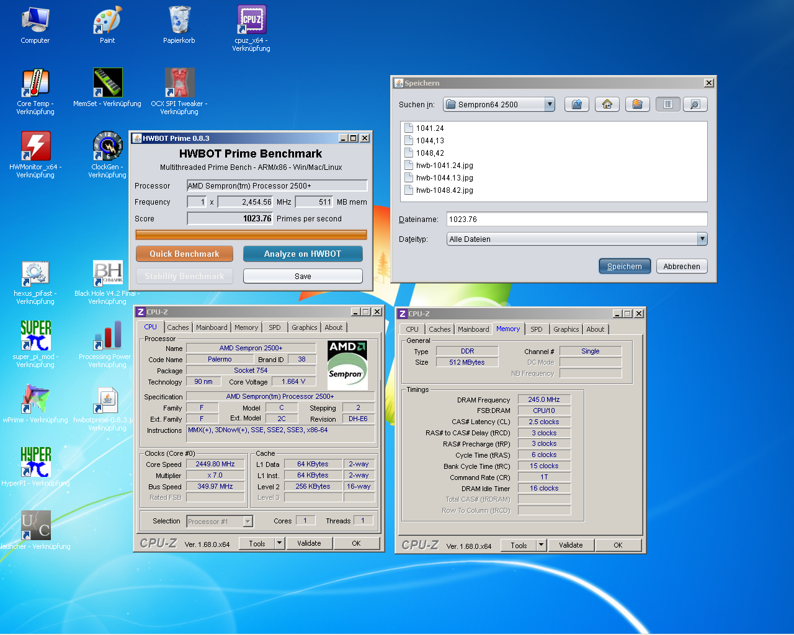This screenshot has height=635, width=794.
Task: Click Core Speed value 2449.80 MHz
Action: click(215, 464)
